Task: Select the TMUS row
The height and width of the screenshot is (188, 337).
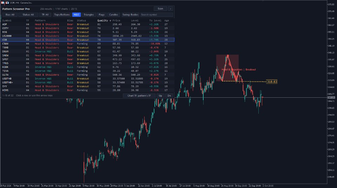Action: [x=88, y=63]
